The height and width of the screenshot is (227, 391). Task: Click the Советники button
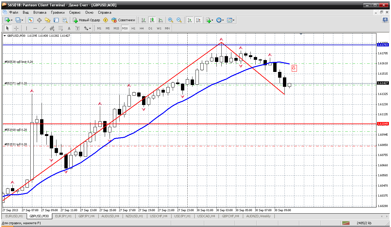123,20
